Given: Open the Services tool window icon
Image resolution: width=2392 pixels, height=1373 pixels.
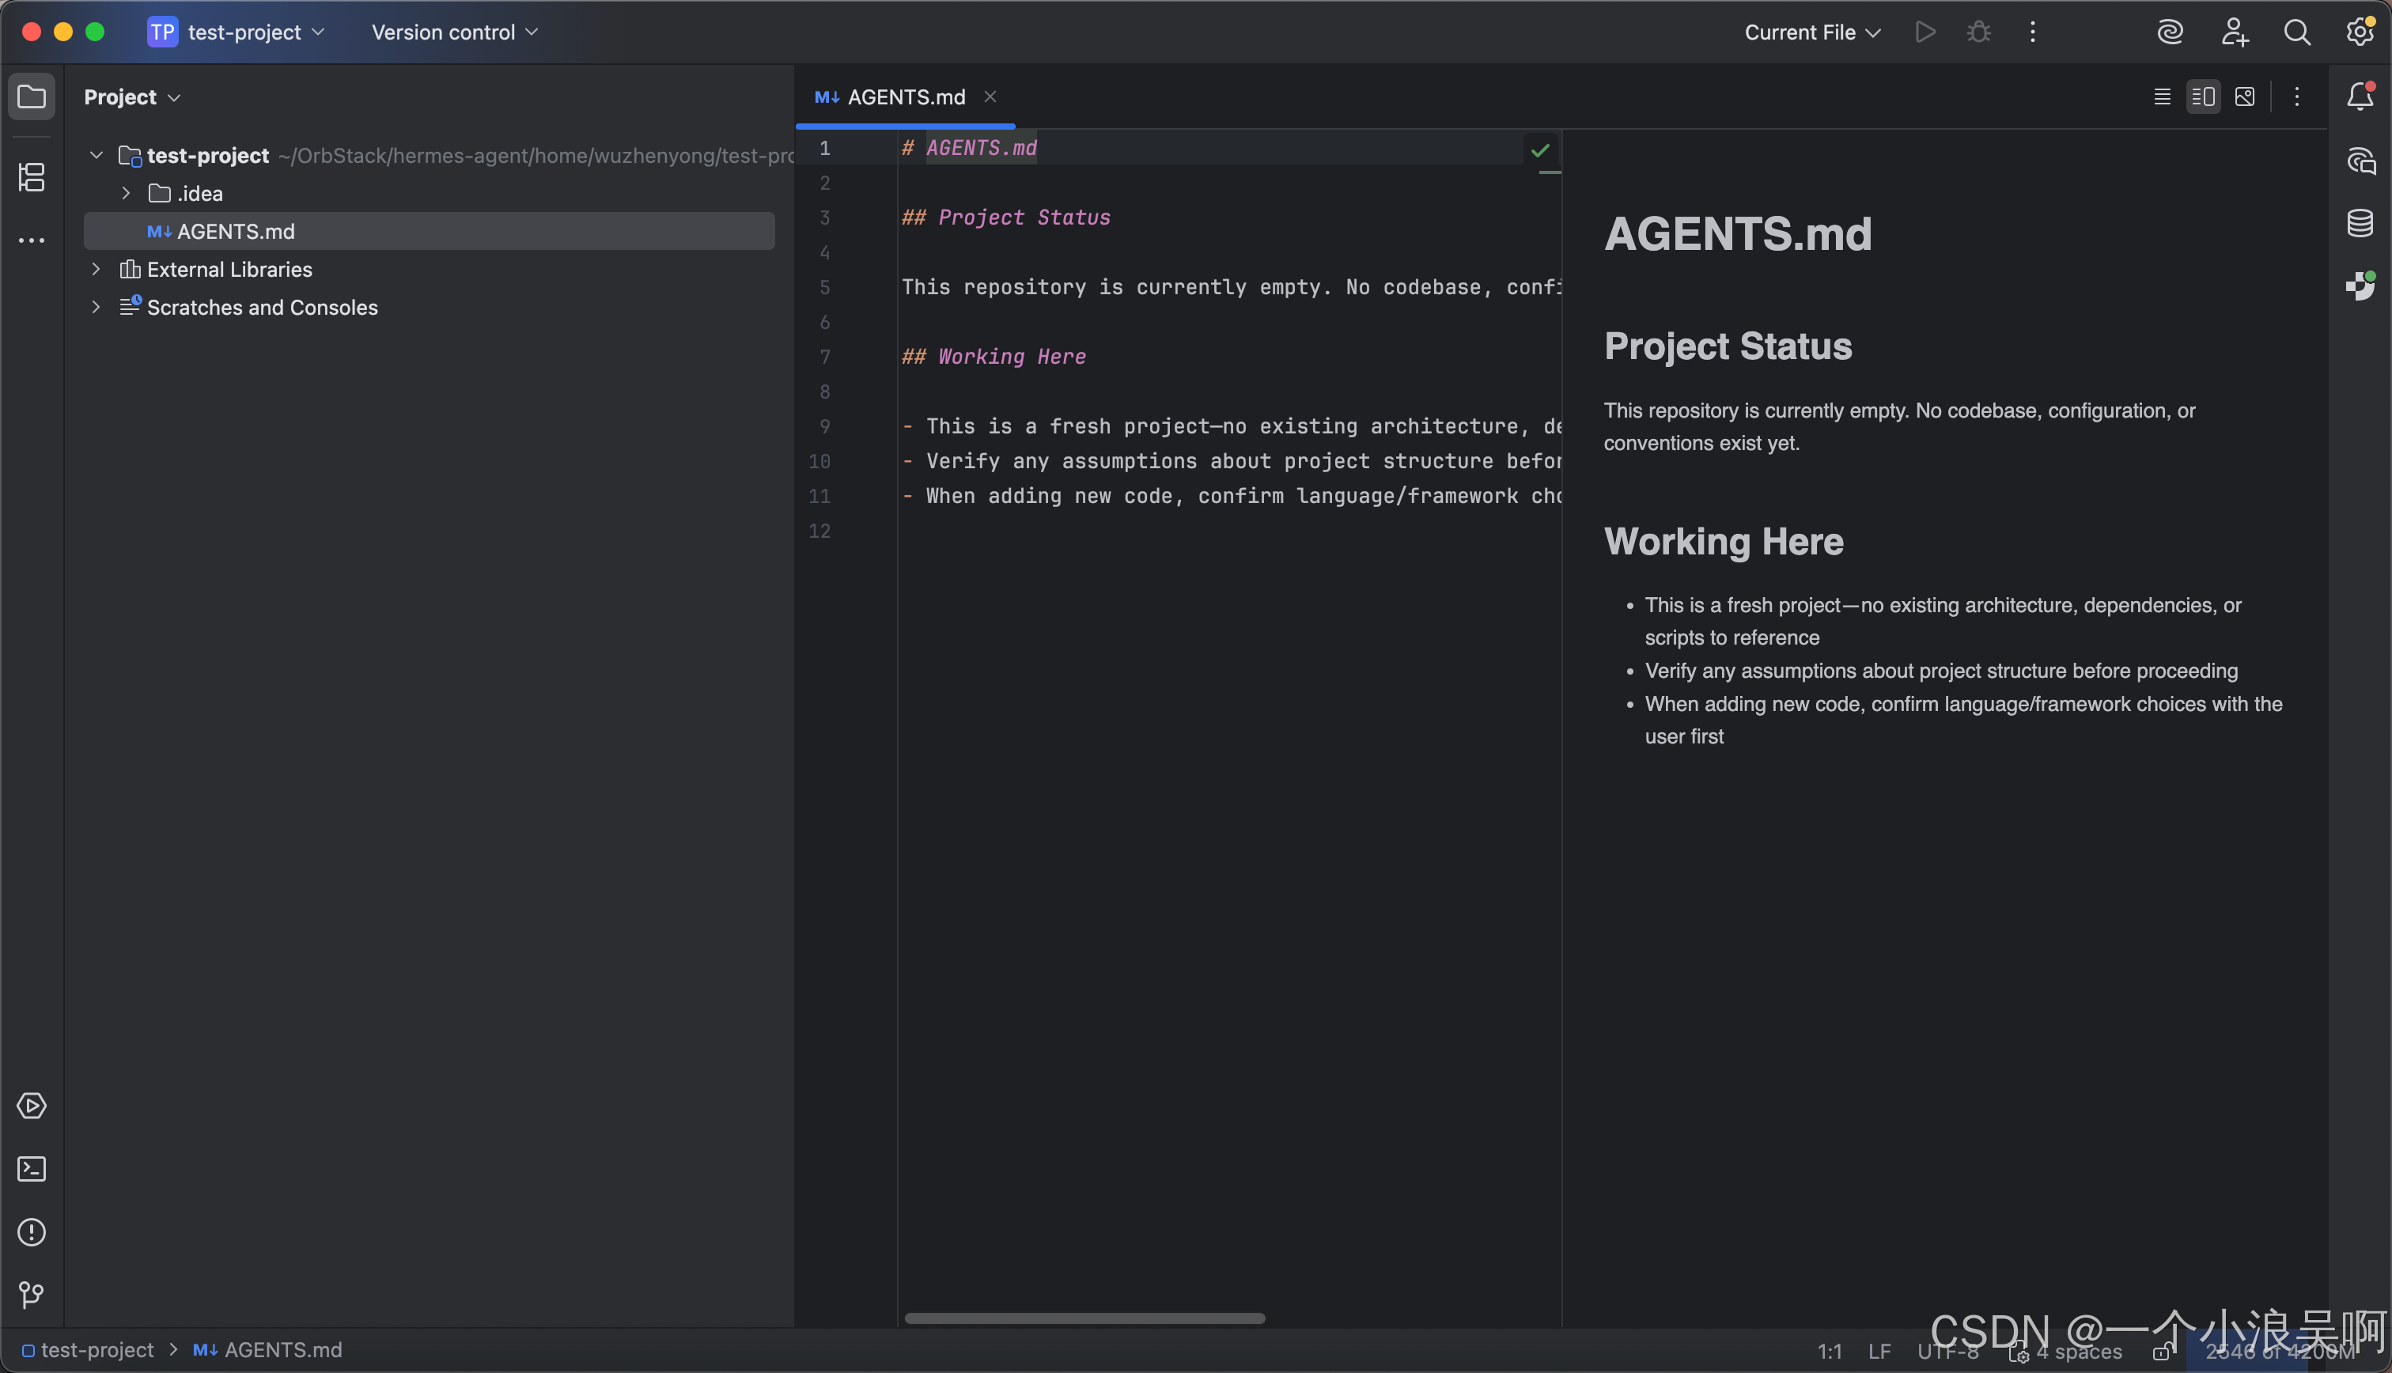Looking at the screenshot, I should click(x=32, y=1106).
